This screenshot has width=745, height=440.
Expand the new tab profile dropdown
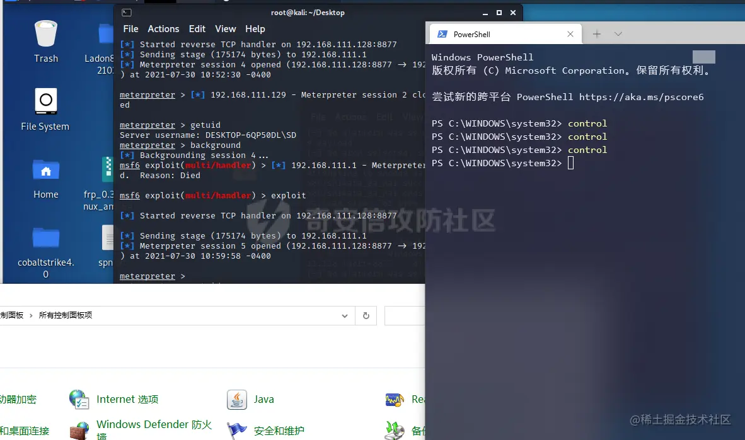point(618,34)
